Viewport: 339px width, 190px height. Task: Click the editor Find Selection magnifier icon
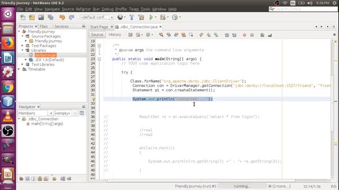click(x=161, y=35)
